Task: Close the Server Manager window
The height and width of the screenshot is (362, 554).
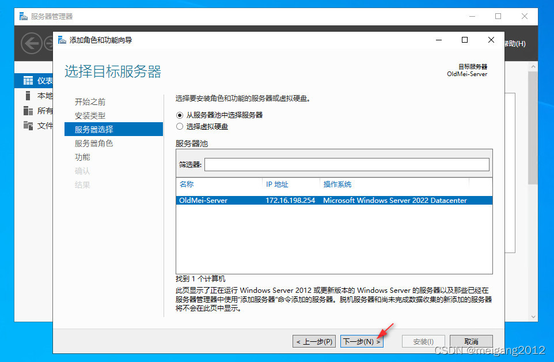Action: click(525, 16)
